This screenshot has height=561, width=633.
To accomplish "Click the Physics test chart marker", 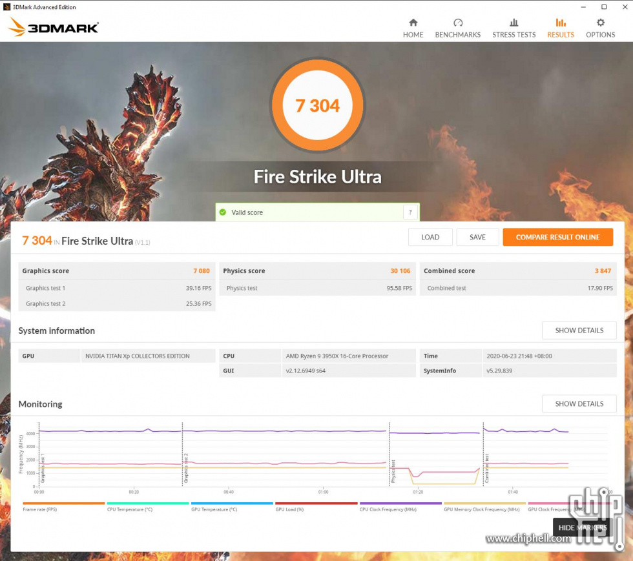I will [x=393, y=471].
